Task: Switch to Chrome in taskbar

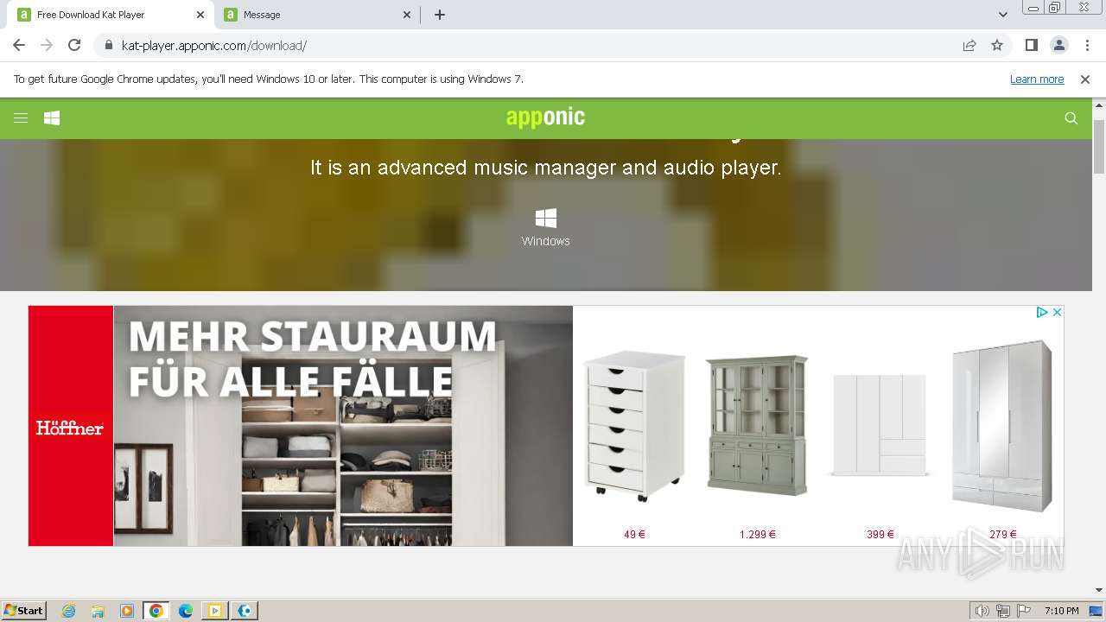Action: (156, 611)
